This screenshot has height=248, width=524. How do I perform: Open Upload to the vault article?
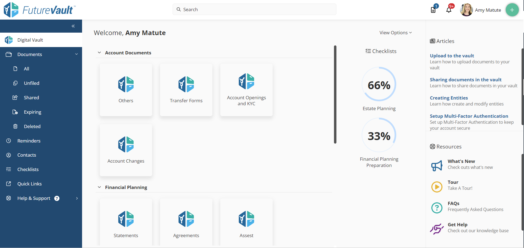[452, 56]
